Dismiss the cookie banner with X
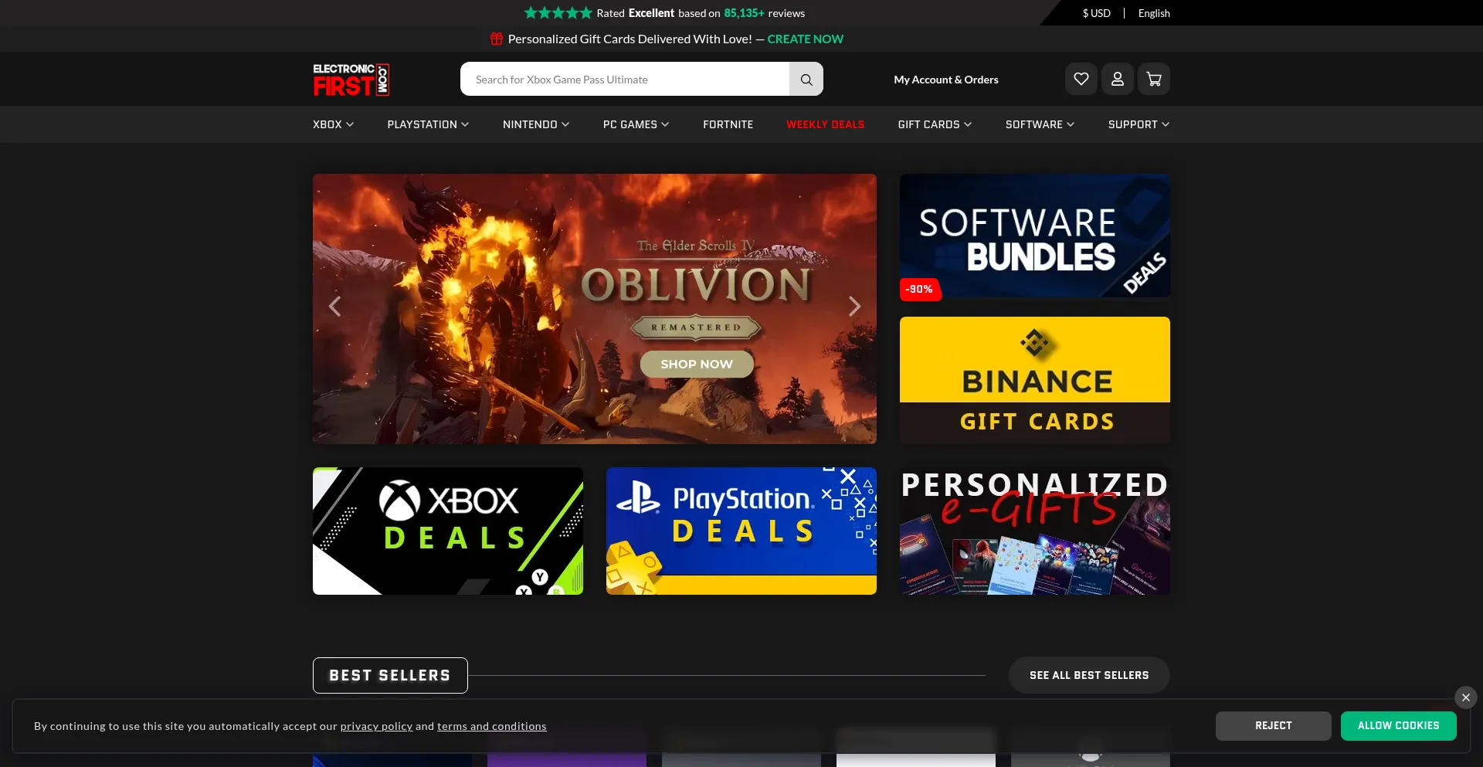The height and width of the screenshot is (767, 1483). pyautogui.click(x=1465, y=697)
